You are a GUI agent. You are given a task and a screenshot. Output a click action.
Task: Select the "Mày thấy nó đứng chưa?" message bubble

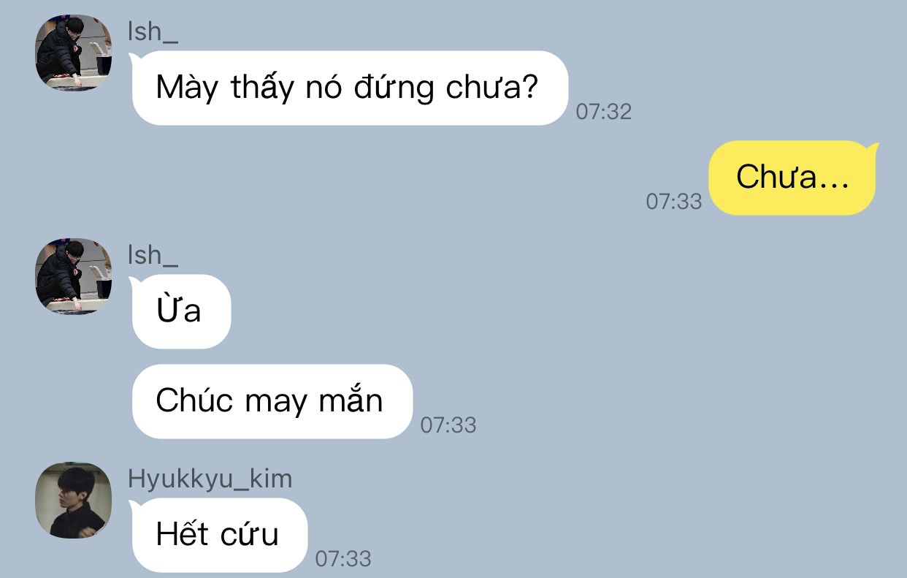coord(350,88)
